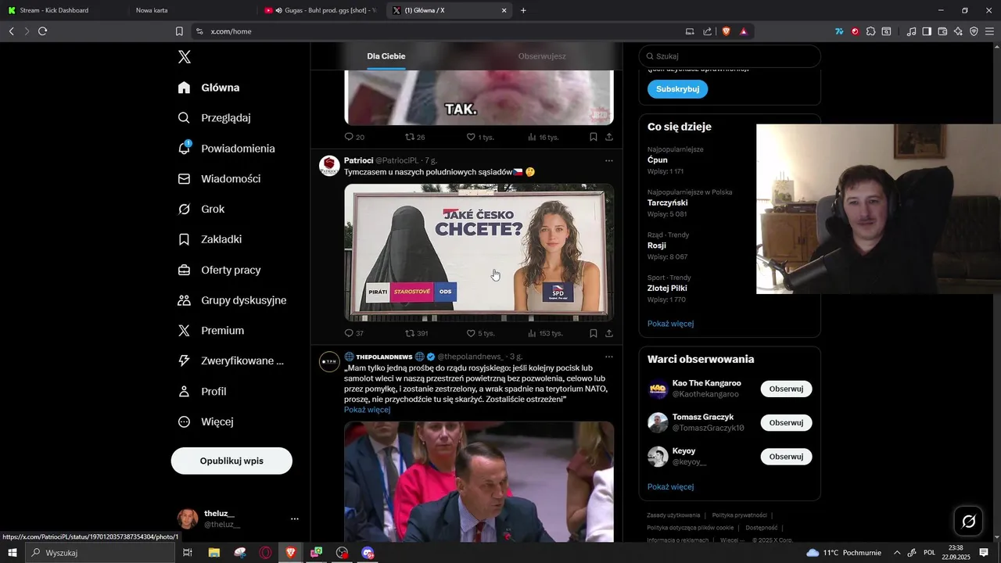The height and width of the screenshot is (563, 1001).
Task: Switch to the Obserwujesz tab
Action: tap(542, 56)
